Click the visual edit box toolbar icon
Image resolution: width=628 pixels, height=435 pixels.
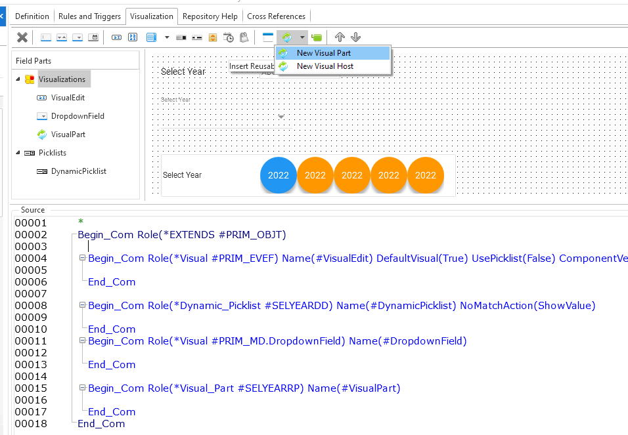[116, 37]
